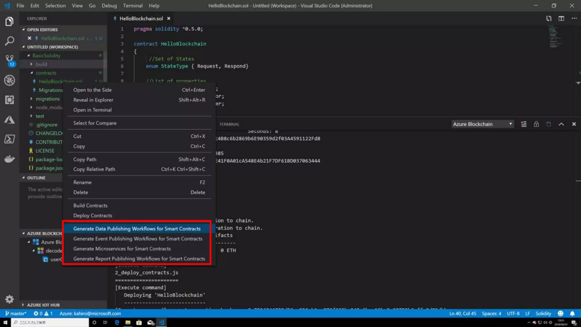Open the Search view in activity bar
The image size is (581, 327).
9,41
